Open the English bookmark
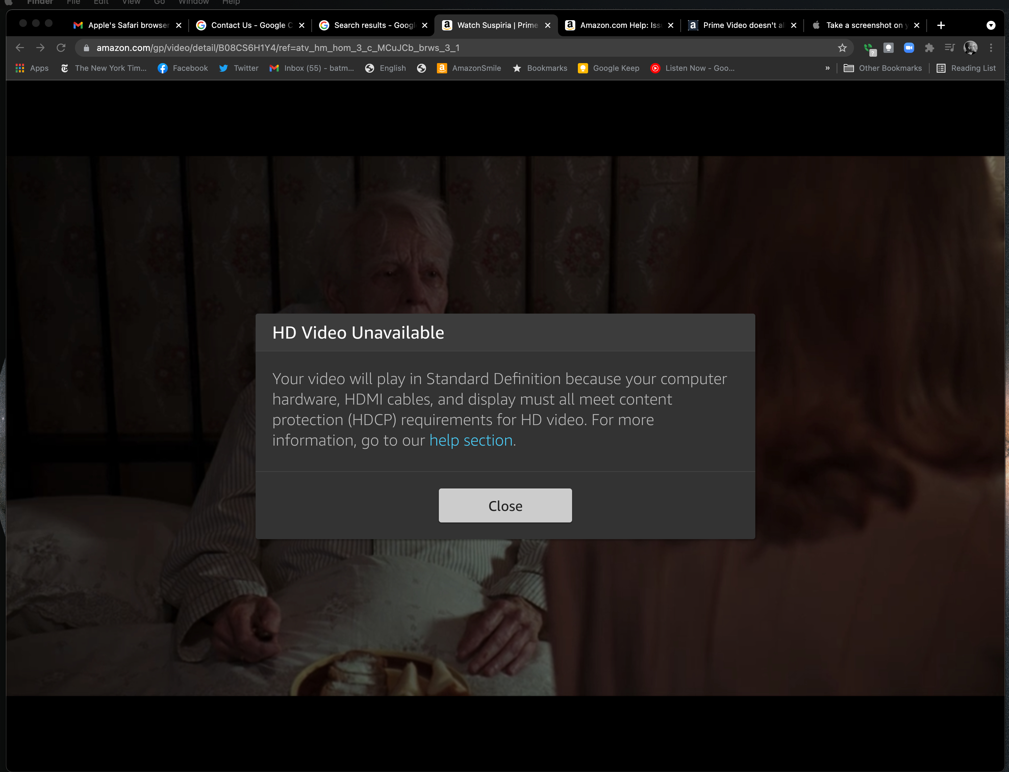Image resolution: width=1009 pixels, height=772 pixels. pyautogui.click(x=385, y=68)
